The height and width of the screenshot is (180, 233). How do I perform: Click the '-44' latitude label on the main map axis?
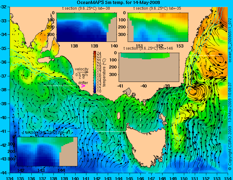(x=3, y=173)
